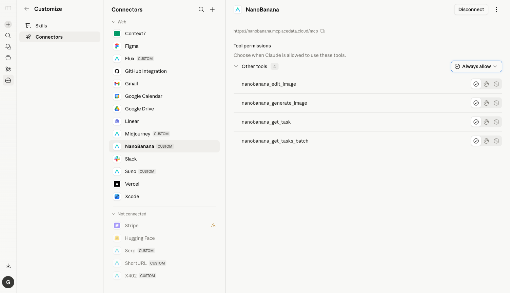
Task: Select the Suno custom connector
Action: (164, 171)
